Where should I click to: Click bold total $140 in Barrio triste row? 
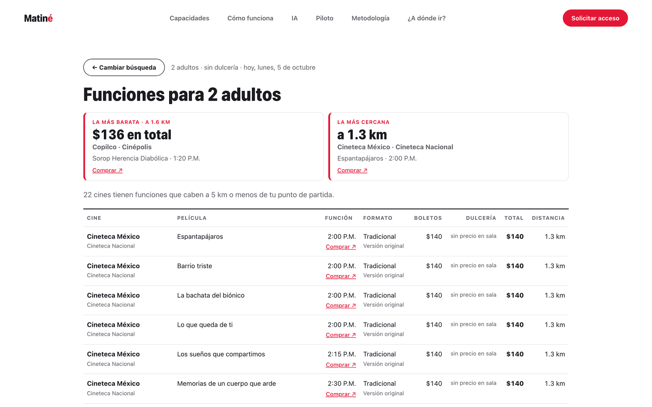point(515,266)
